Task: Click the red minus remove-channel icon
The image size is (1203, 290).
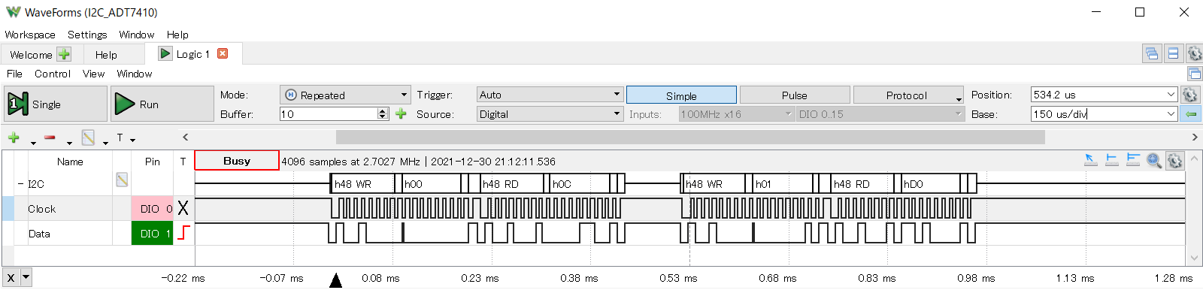Action: [50, 137]
